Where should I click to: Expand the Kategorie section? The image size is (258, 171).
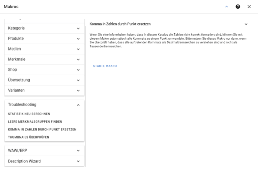(44, 28)
